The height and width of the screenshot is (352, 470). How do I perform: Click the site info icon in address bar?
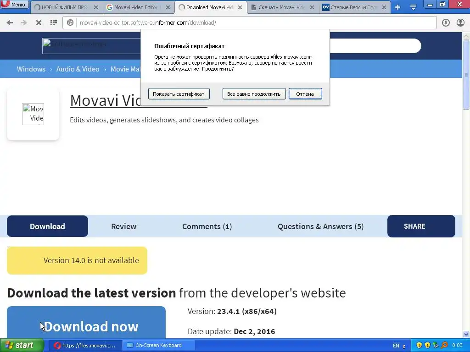tap(70, 23)
